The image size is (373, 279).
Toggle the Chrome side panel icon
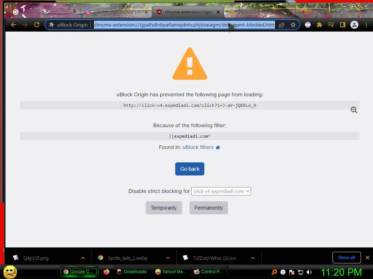(342, 25)
